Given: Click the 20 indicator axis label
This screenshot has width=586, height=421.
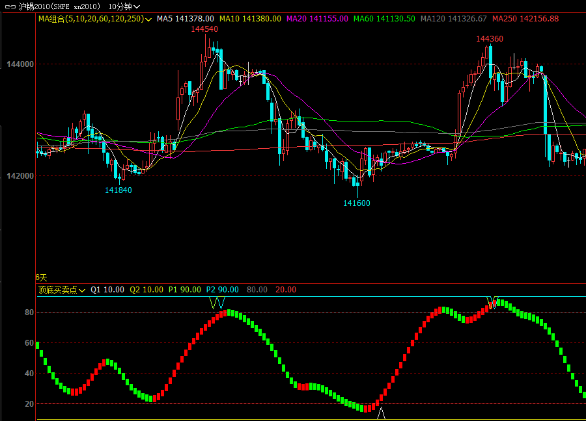Looking at the screenshot, I should 29,404.
